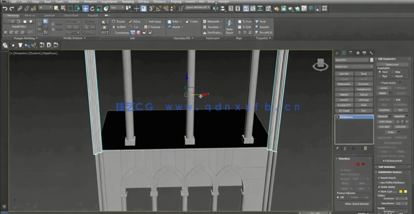Toggle the Full Interactivity checkbox

(x=383, y=160)
